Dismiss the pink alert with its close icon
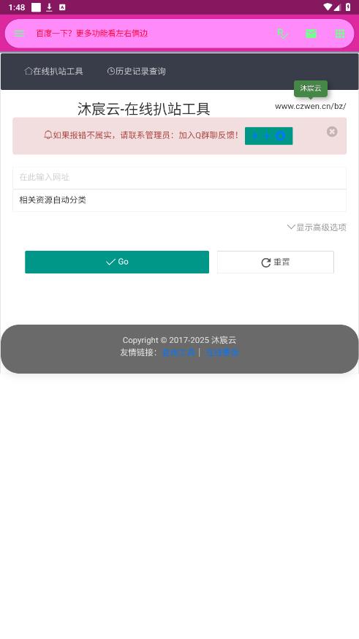The height and width of the screenshot is (639, 359). [x=332, y=131]
